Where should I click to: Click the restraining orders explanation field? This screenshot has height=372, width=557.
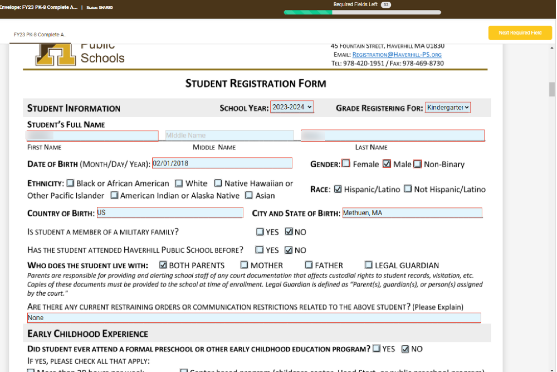[x=254, y=318]
